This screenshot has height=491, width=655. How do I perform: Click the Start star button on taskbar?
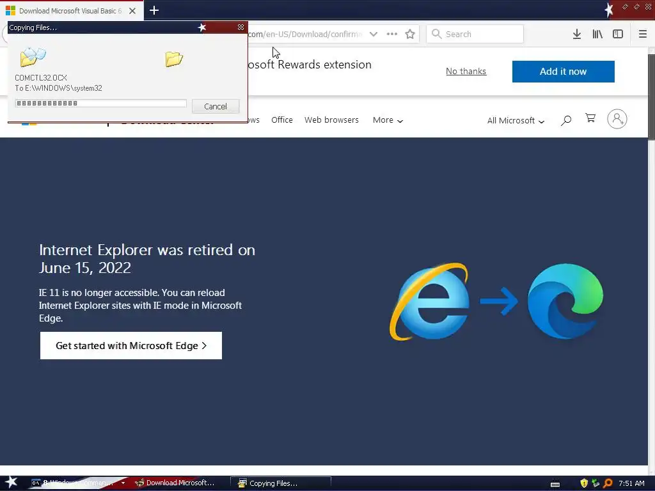(11, 483)
